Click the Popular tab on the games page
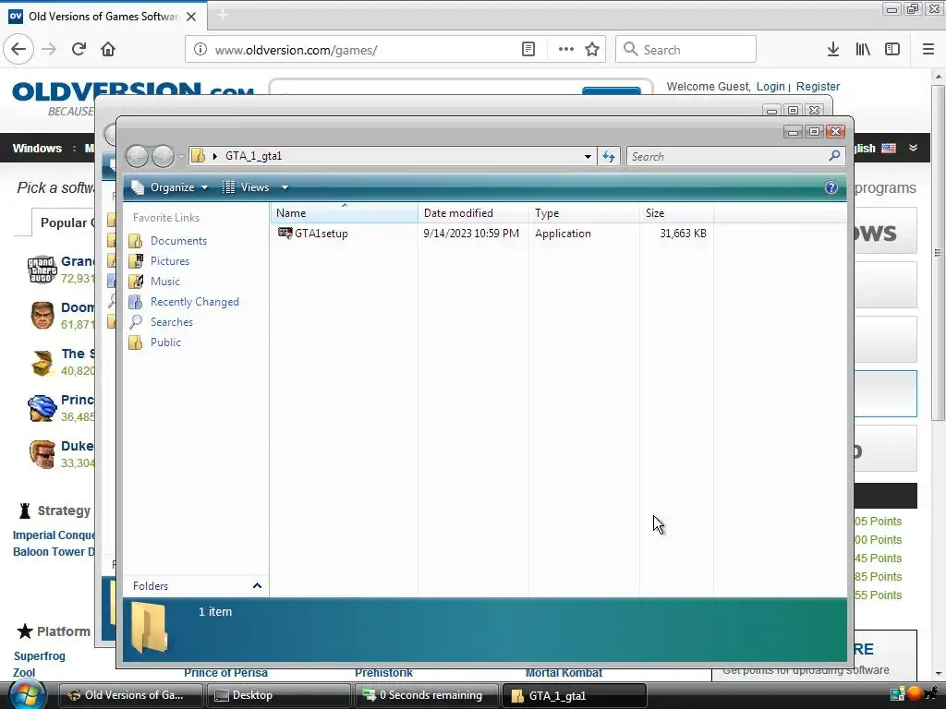 (63, 222)
